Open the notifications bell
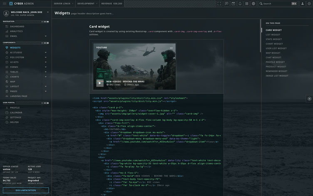The width and height of the screenshot is (313, 196). [240, 3]
